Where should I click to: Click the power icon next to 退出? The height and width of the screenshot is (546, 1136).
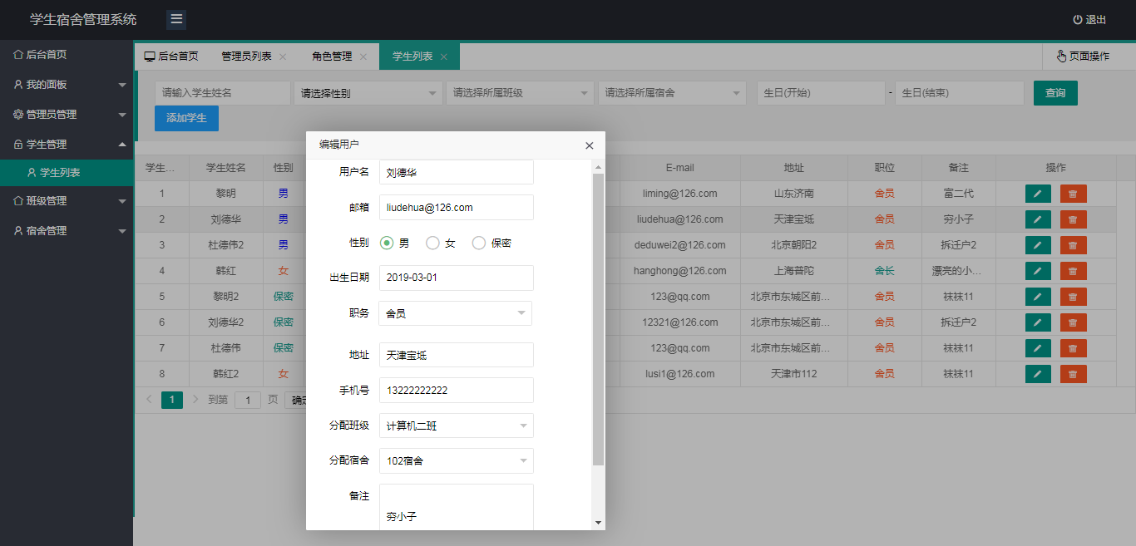[1077, 19]
